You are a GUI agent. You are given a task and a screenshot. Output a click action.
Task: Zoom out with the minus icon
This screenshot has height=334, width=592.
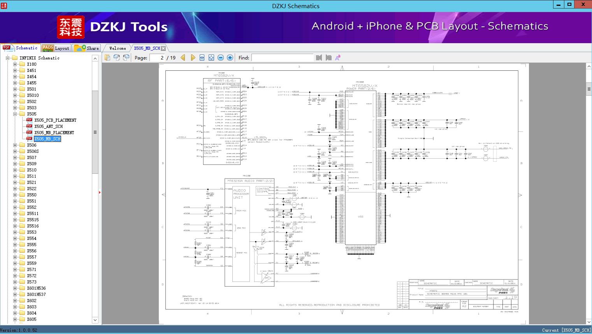221,58
